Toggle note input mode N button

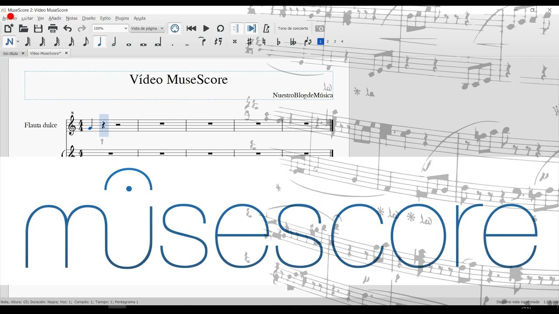[x=10, y=41]
